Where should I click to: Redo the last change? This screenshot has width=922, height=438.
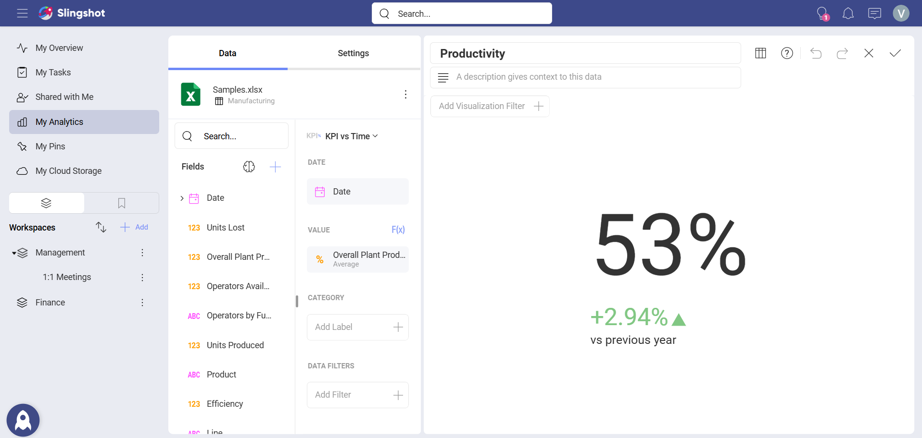[842, 53]
